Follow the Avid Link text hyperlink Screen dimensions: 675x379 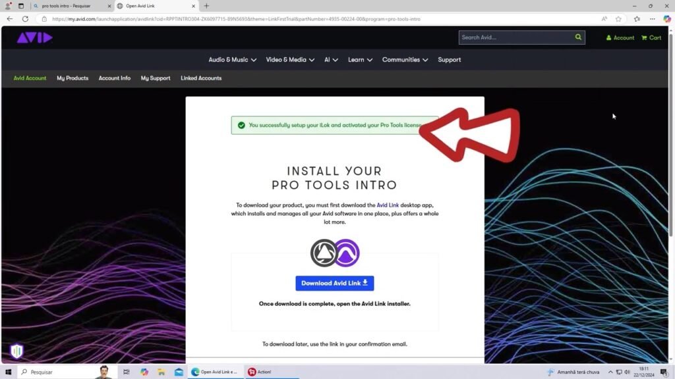pyautogui.click(x=388, y=205)
